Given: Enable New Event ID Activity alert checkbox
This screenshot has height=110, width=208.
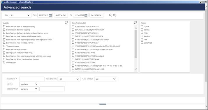Looking at the screenshot, I should click(4, 42).
